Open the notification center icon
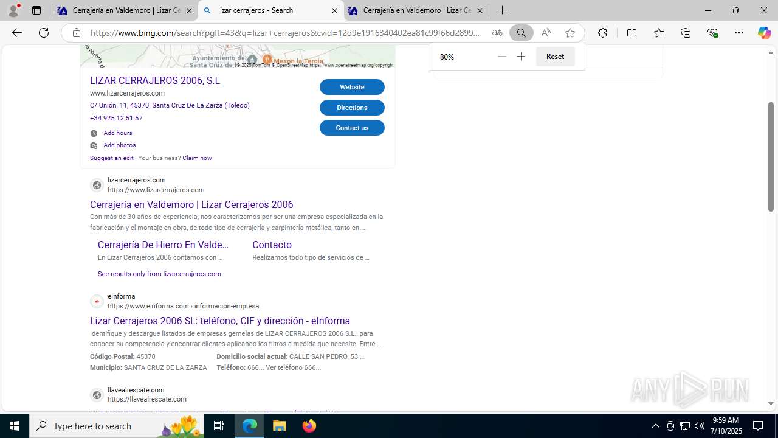This screenshot has width=778, height=438. (x=758, y=426)
